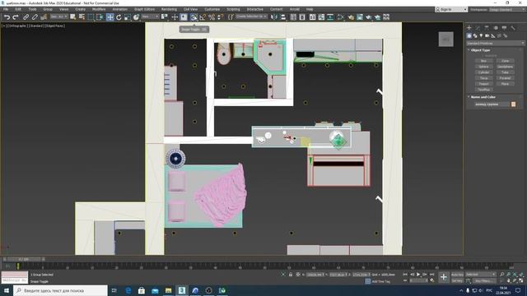Click the Maximize Viewport toggle icon
The image size is (527, 296).
click(521, 280)
